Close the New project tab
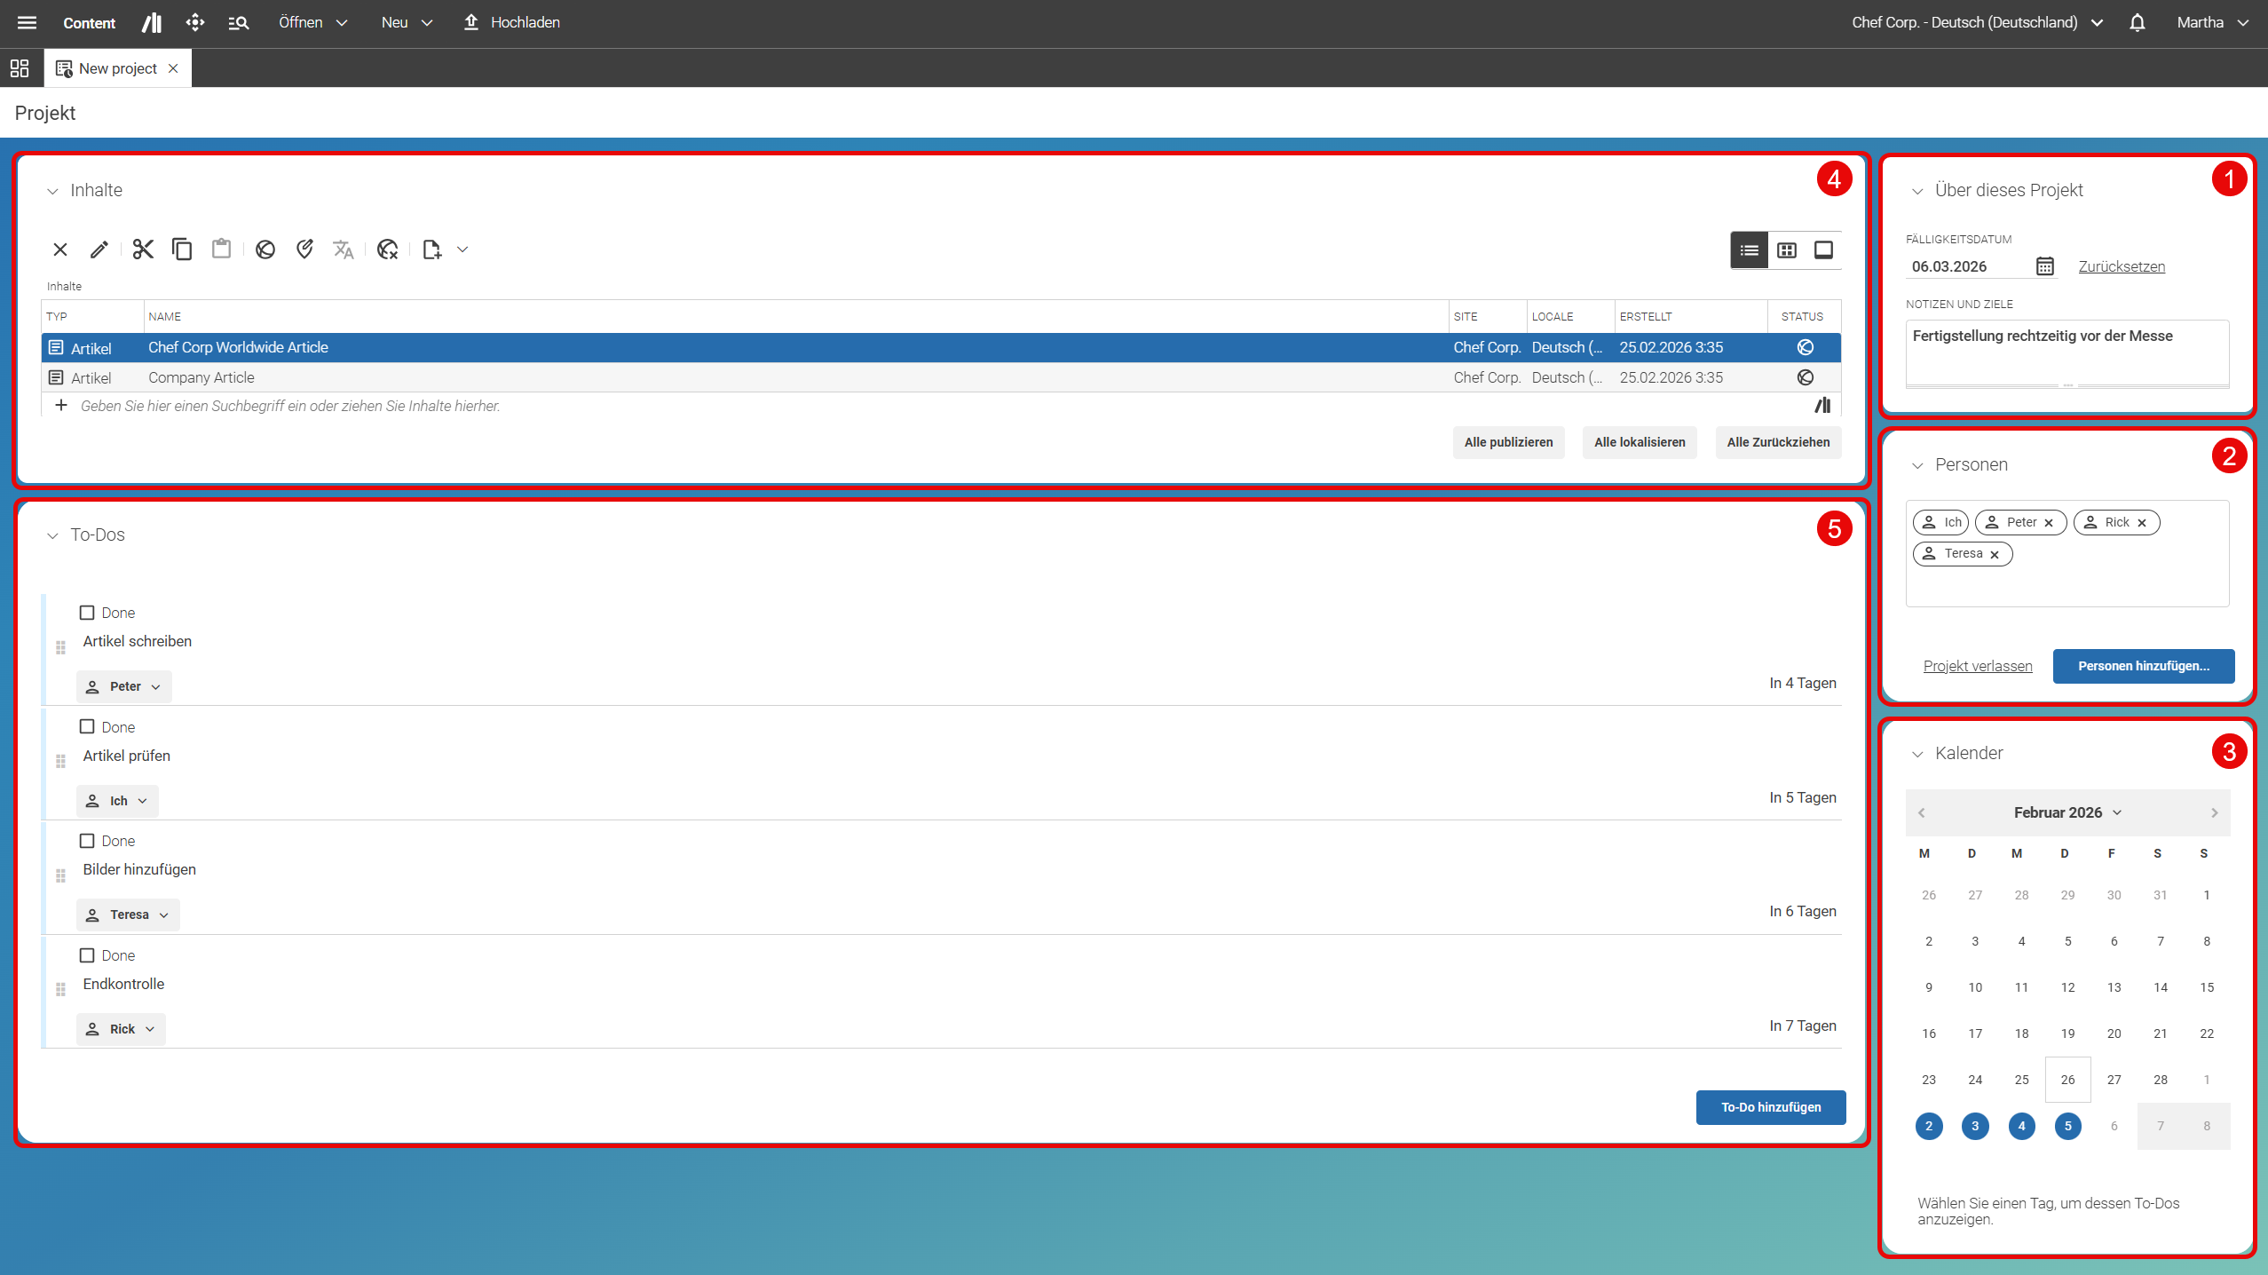This screenshot has height=1275, width=2268. 173,68
